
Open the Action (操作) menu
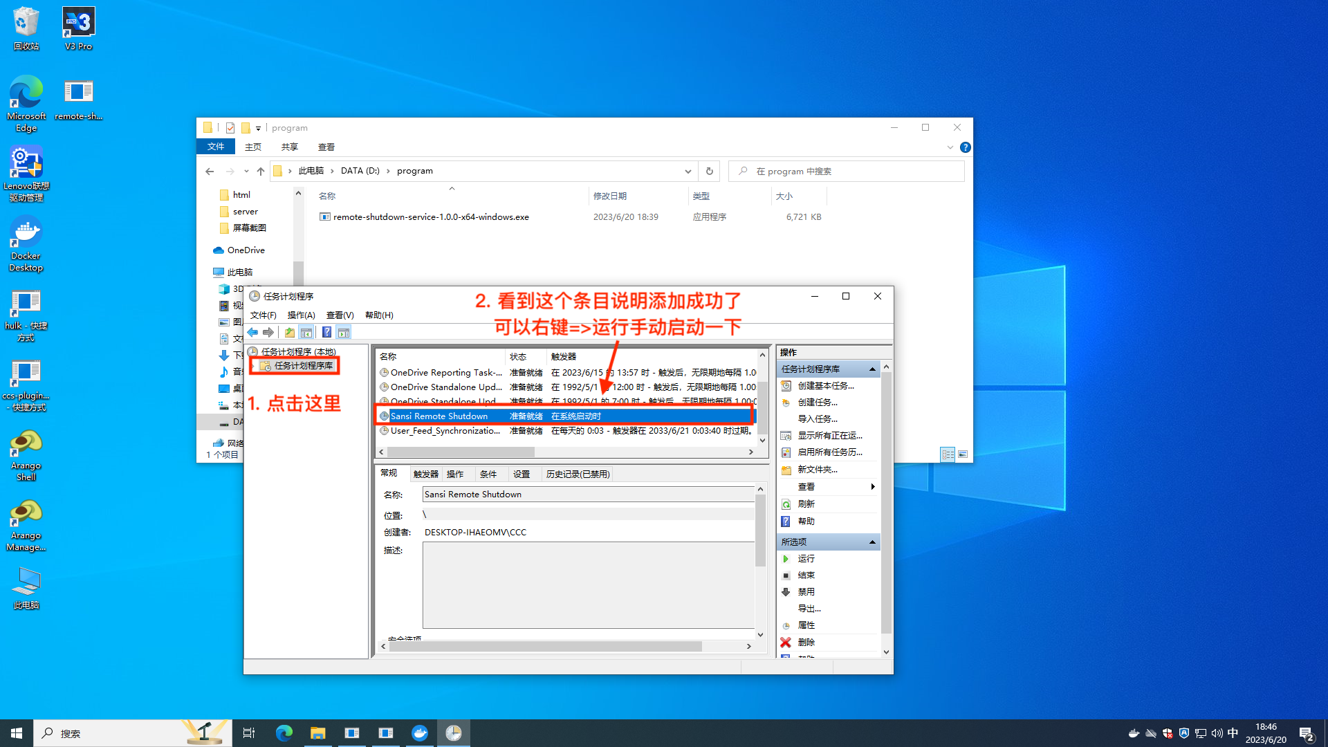click(x=301, y=315)
